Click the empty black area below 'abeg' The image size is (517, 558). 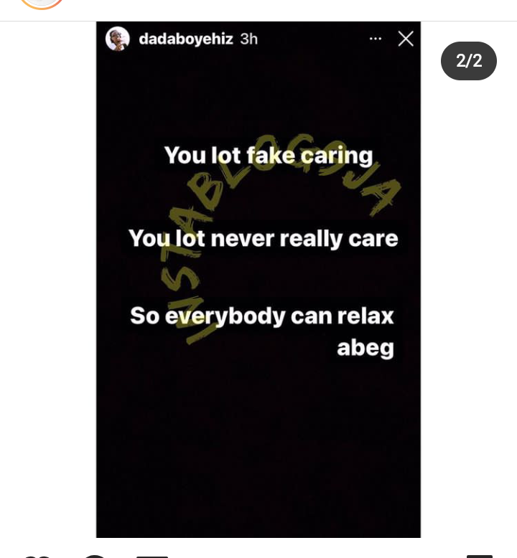click(x=258, y=448)
